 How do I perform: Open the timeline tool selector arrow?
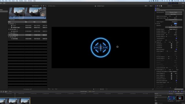click(10, 92)
